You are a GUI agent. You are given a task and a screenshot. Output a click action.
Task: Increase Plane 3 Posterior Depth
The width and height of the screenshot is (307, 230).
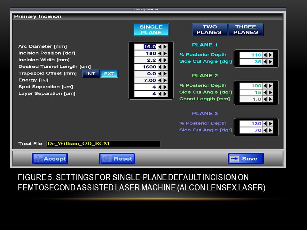tap(271, 124)
